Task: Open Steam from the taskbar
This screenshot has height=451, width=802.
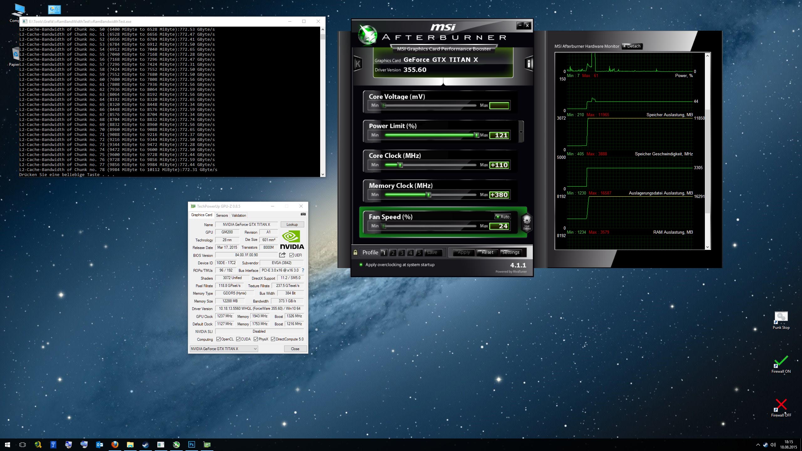Action: click(x=145, y=444)
